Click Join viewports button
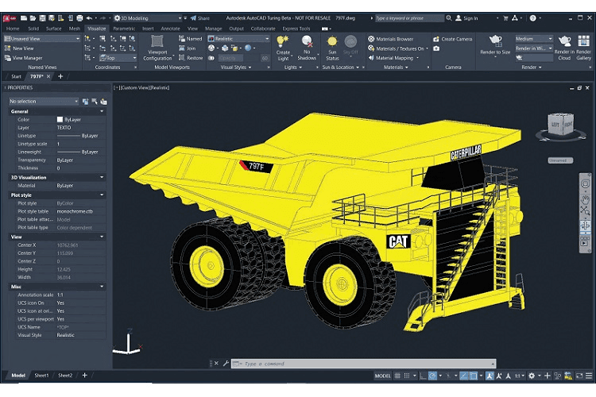The image size is (596, 397). coord(188,48)
